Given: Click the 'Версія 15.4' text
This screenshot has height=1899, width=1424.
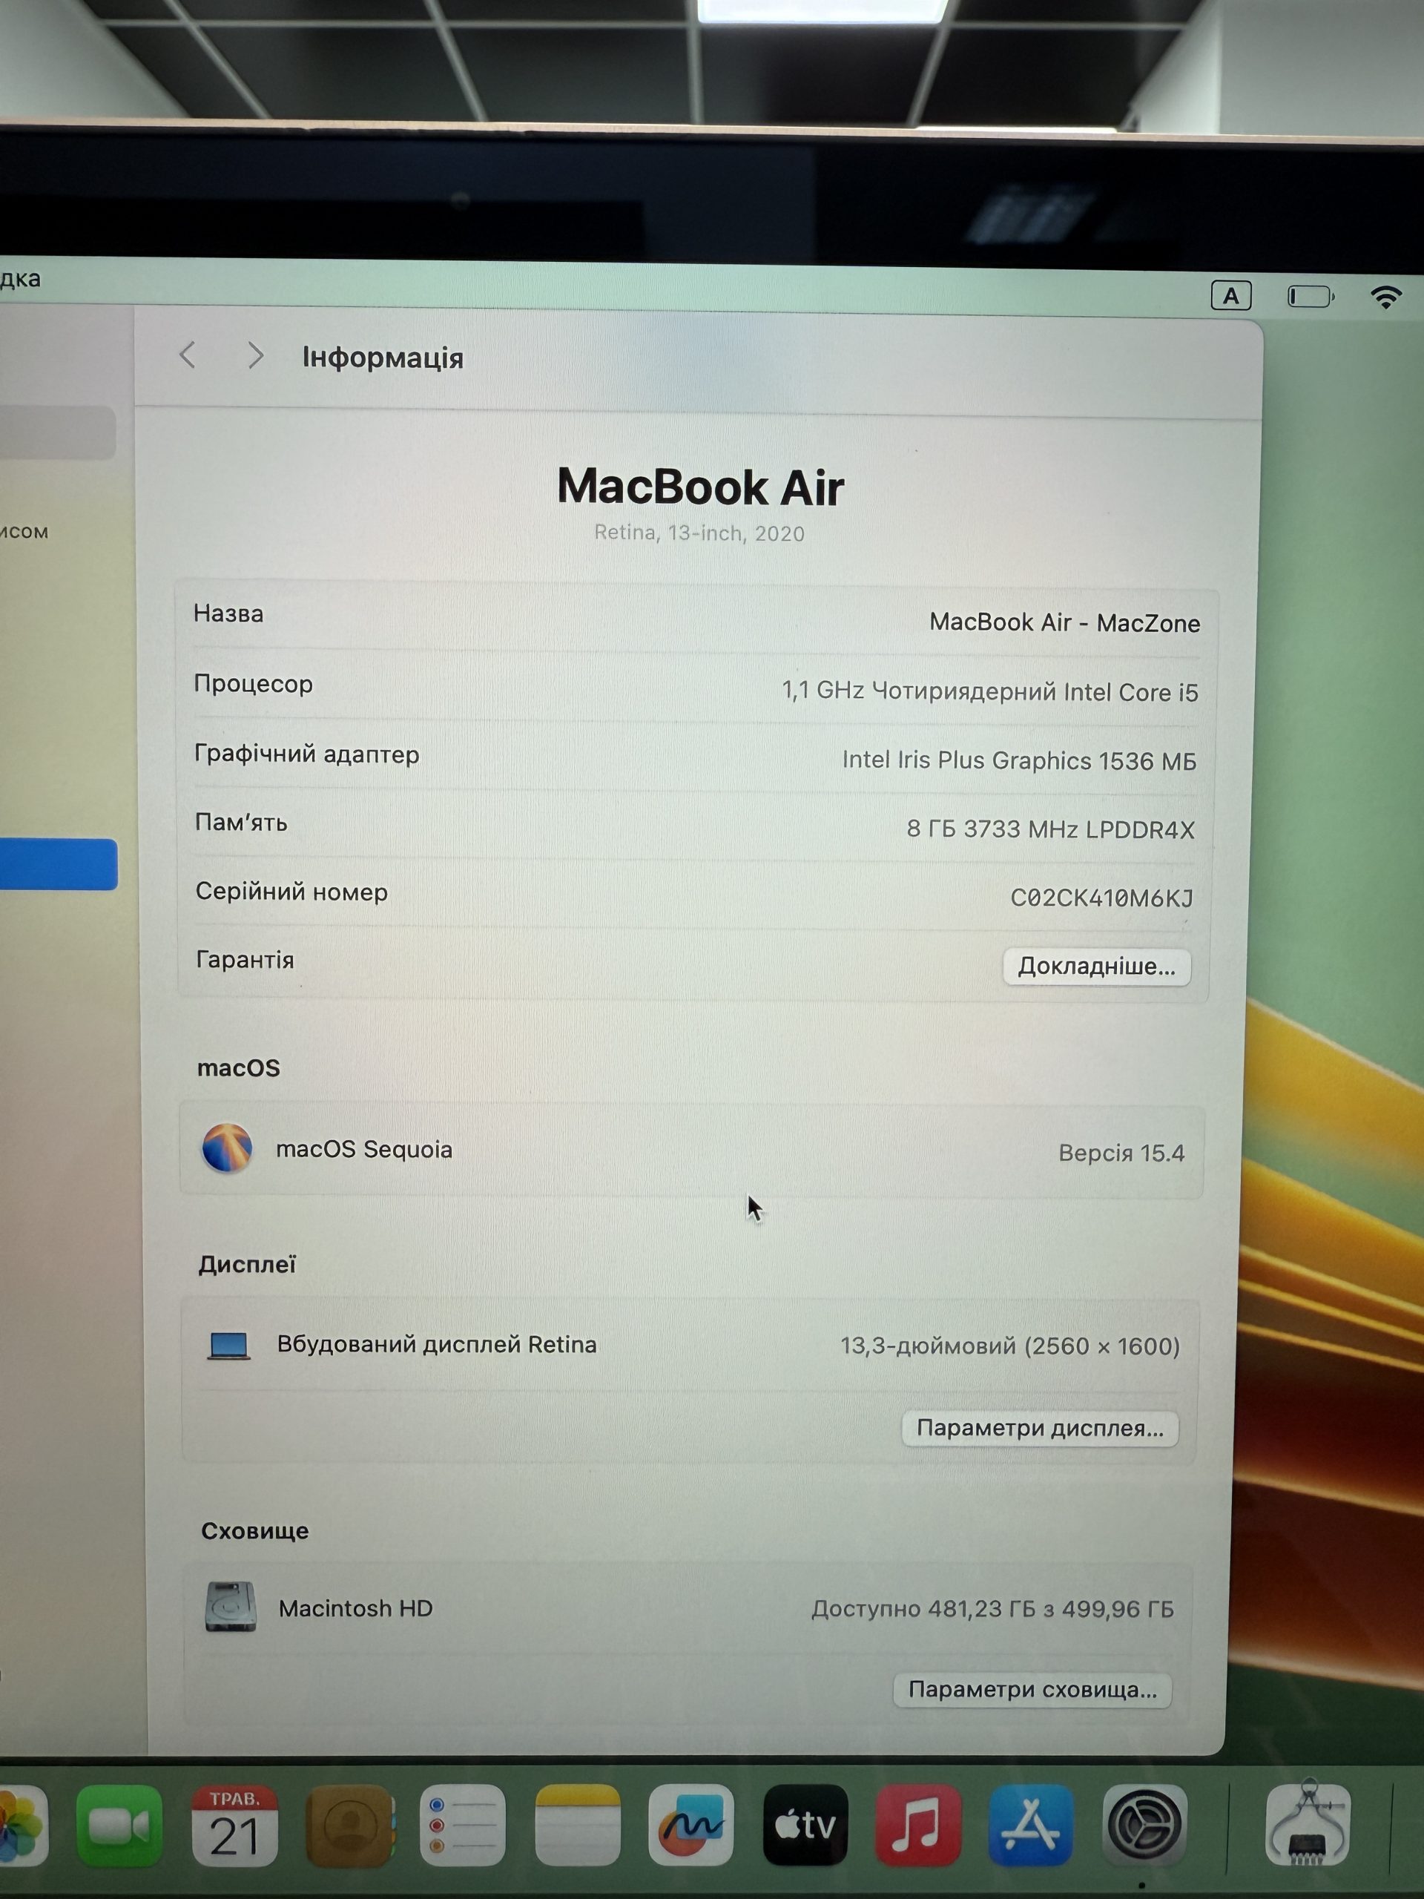Looking at the screenshot, I should coord(1121,1153).
